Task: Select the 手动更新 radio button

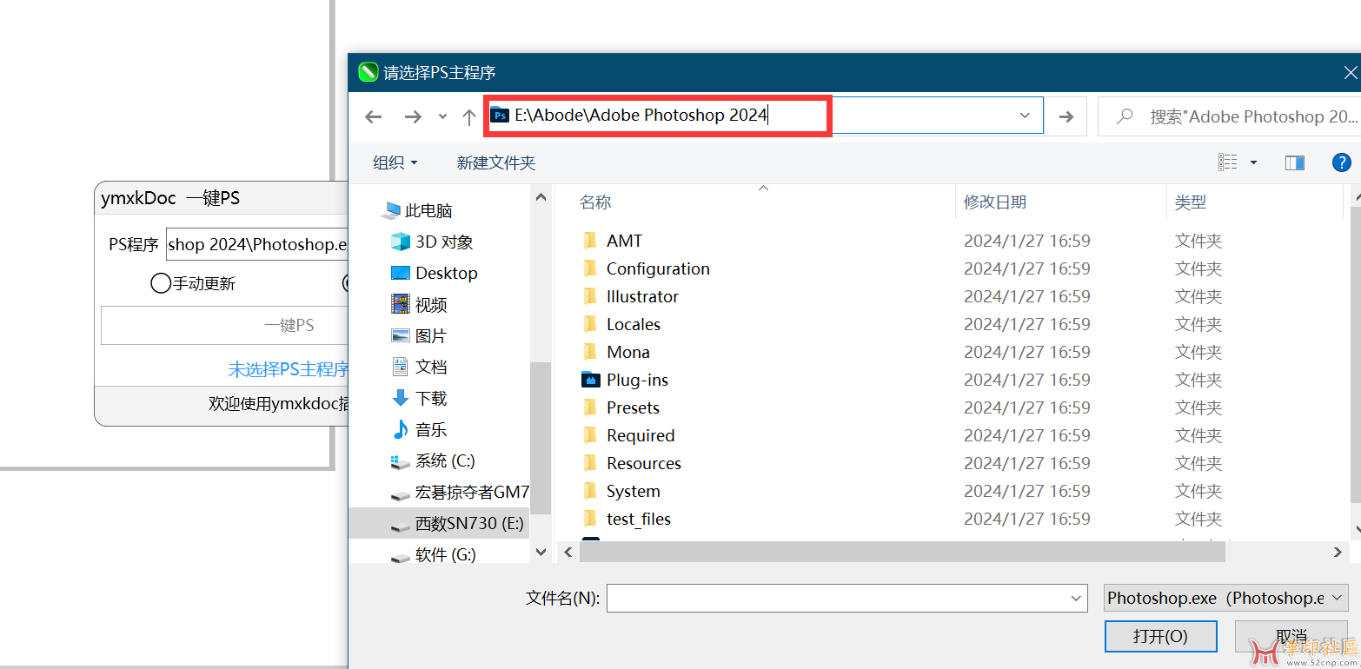Action: pyautogui.click(x=161, y=283)
